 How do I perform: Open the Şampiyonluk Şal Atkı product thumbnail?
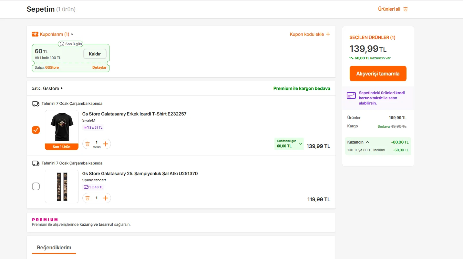coord(62,186)
